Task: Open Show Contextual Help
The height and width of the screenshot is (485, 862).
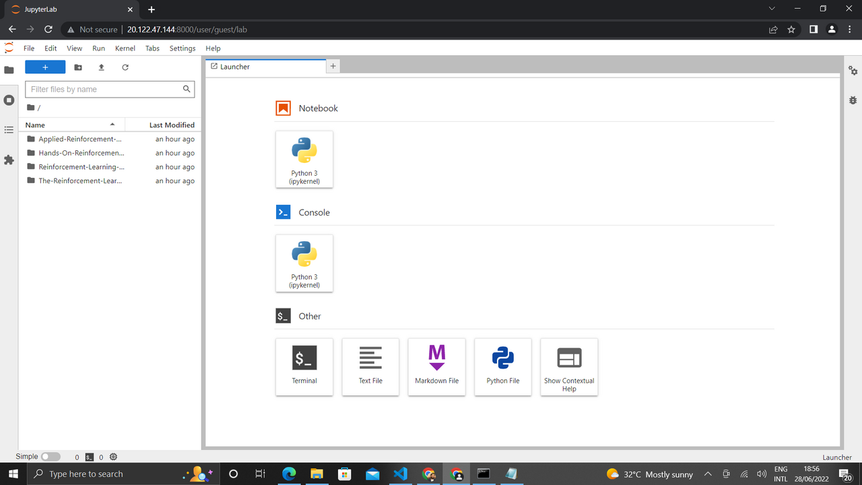Action: coord(569,367)
